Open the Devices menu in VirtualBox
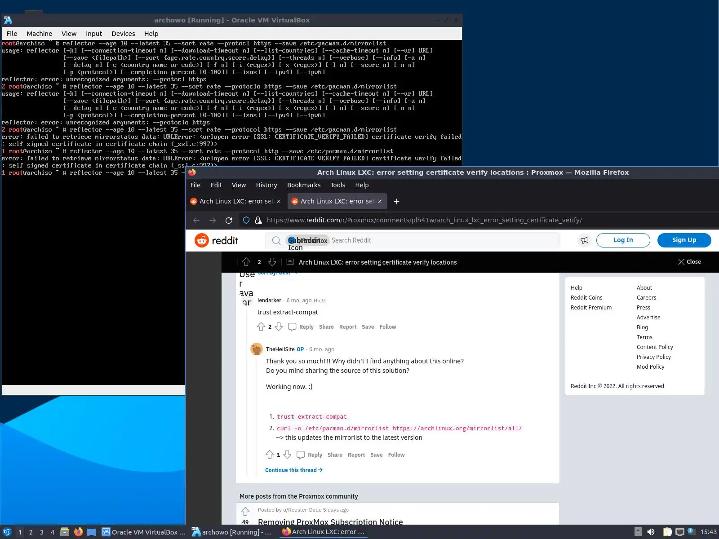Viewport: 719px width, 539px height. coord(123,34)
